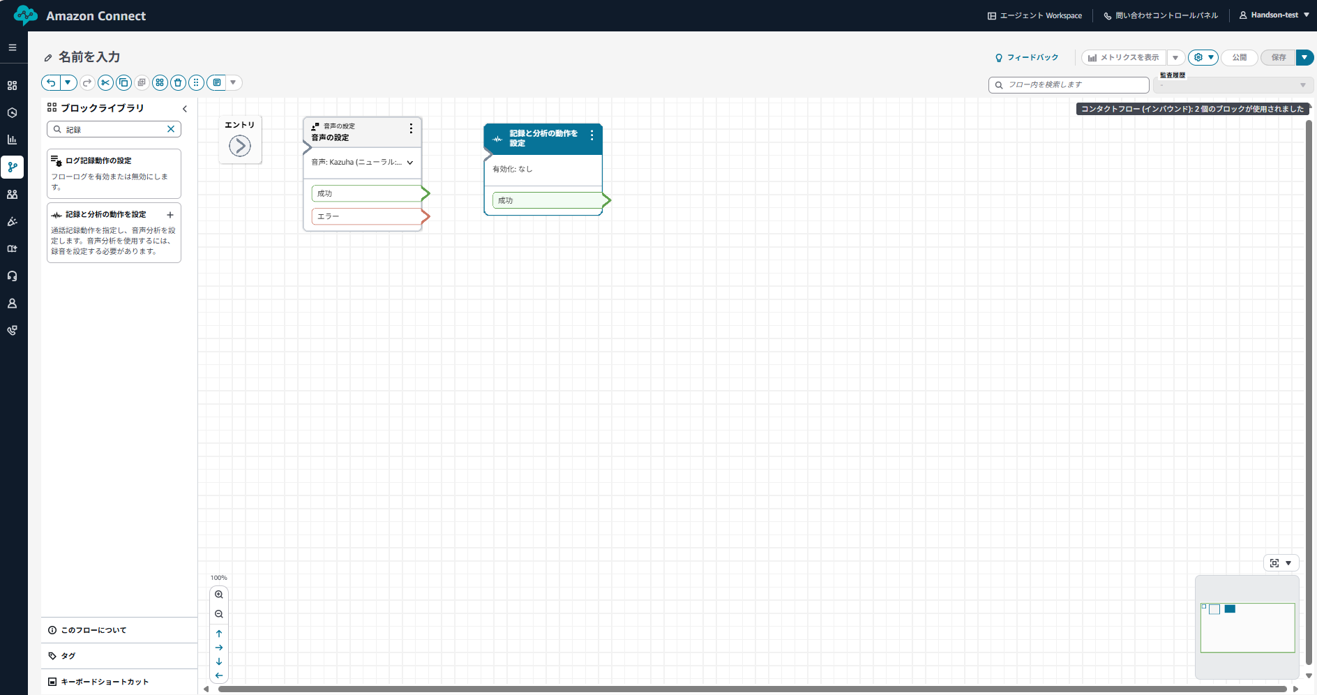Cut selected blocks with scissors icon
1317x695 pixels.
point(105,82)
